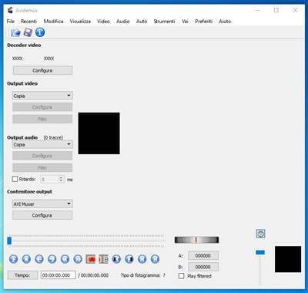Open the Auto menu
The image size is (308, 293).
click(142, 22)
